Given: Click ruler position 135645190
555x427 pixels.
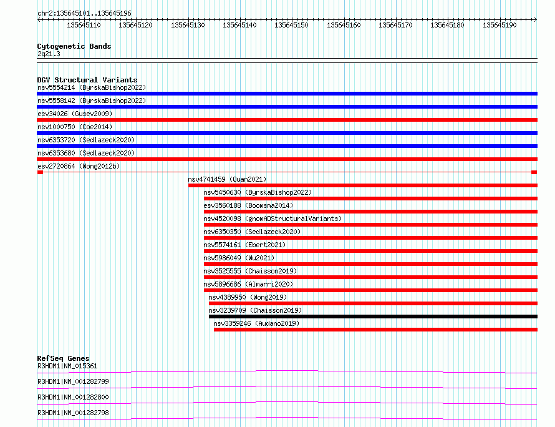Looking at the screenshot, I should (499, 25).
